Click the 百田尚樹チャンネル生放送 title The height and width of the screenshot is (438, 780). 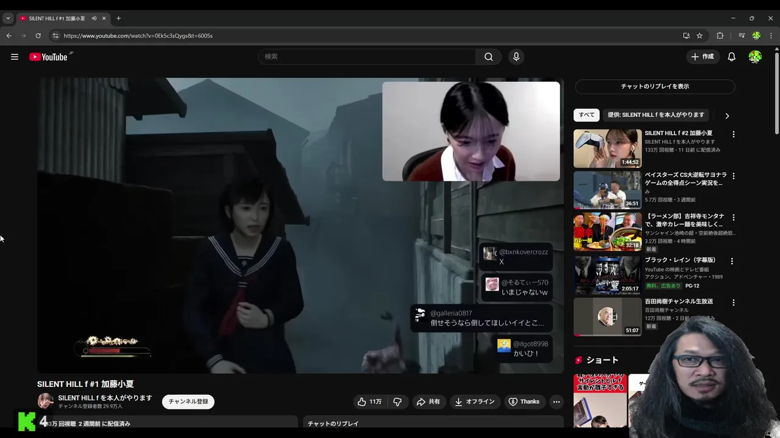click(679, 302)
